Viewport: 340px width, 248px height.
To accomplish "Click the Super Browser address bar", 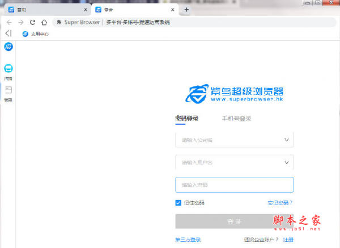I will [194, 22].
